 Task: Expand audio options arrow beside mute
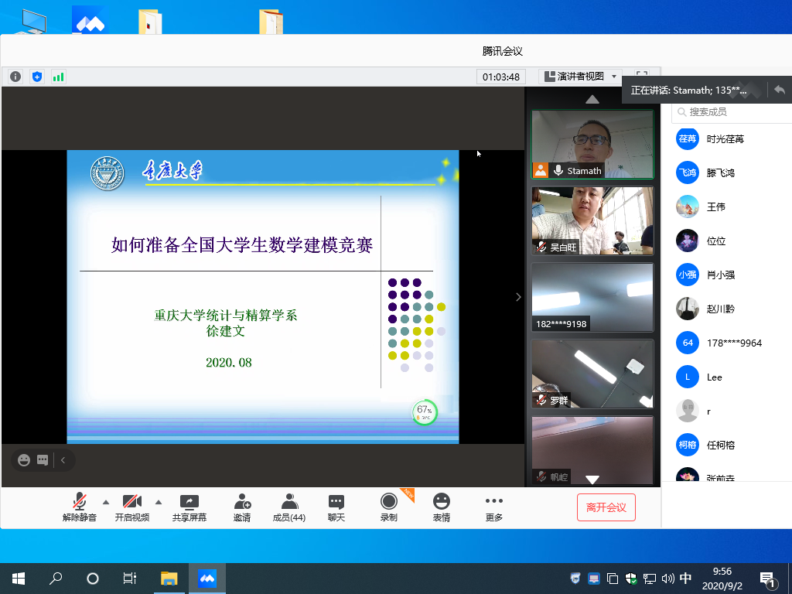tap(106, 501)
